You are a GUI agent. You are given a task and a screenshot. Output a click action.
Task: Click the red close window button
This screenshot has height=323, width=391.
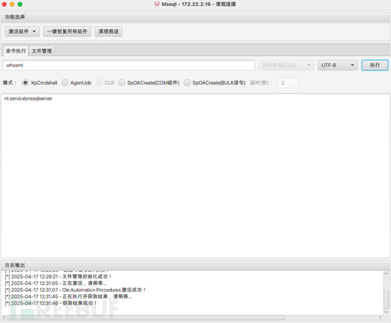[4, 4]
